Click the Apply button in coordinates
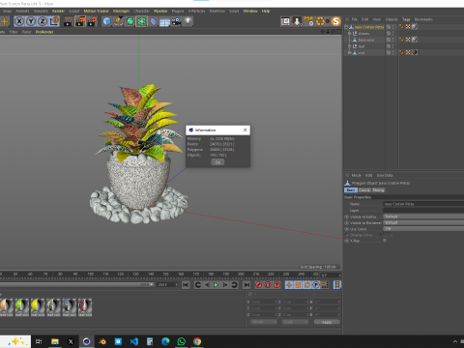Image resolution: width=464 pixels, height=348 pixels. pos(327,322)
